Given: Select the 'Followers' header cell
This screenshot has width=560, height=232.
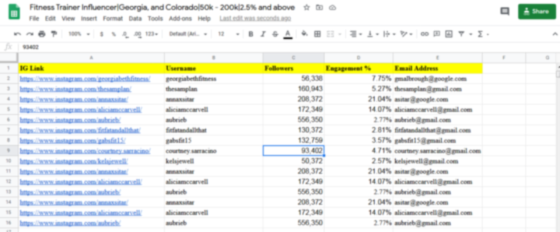Looking at the screenshot, I should point(294,68).
